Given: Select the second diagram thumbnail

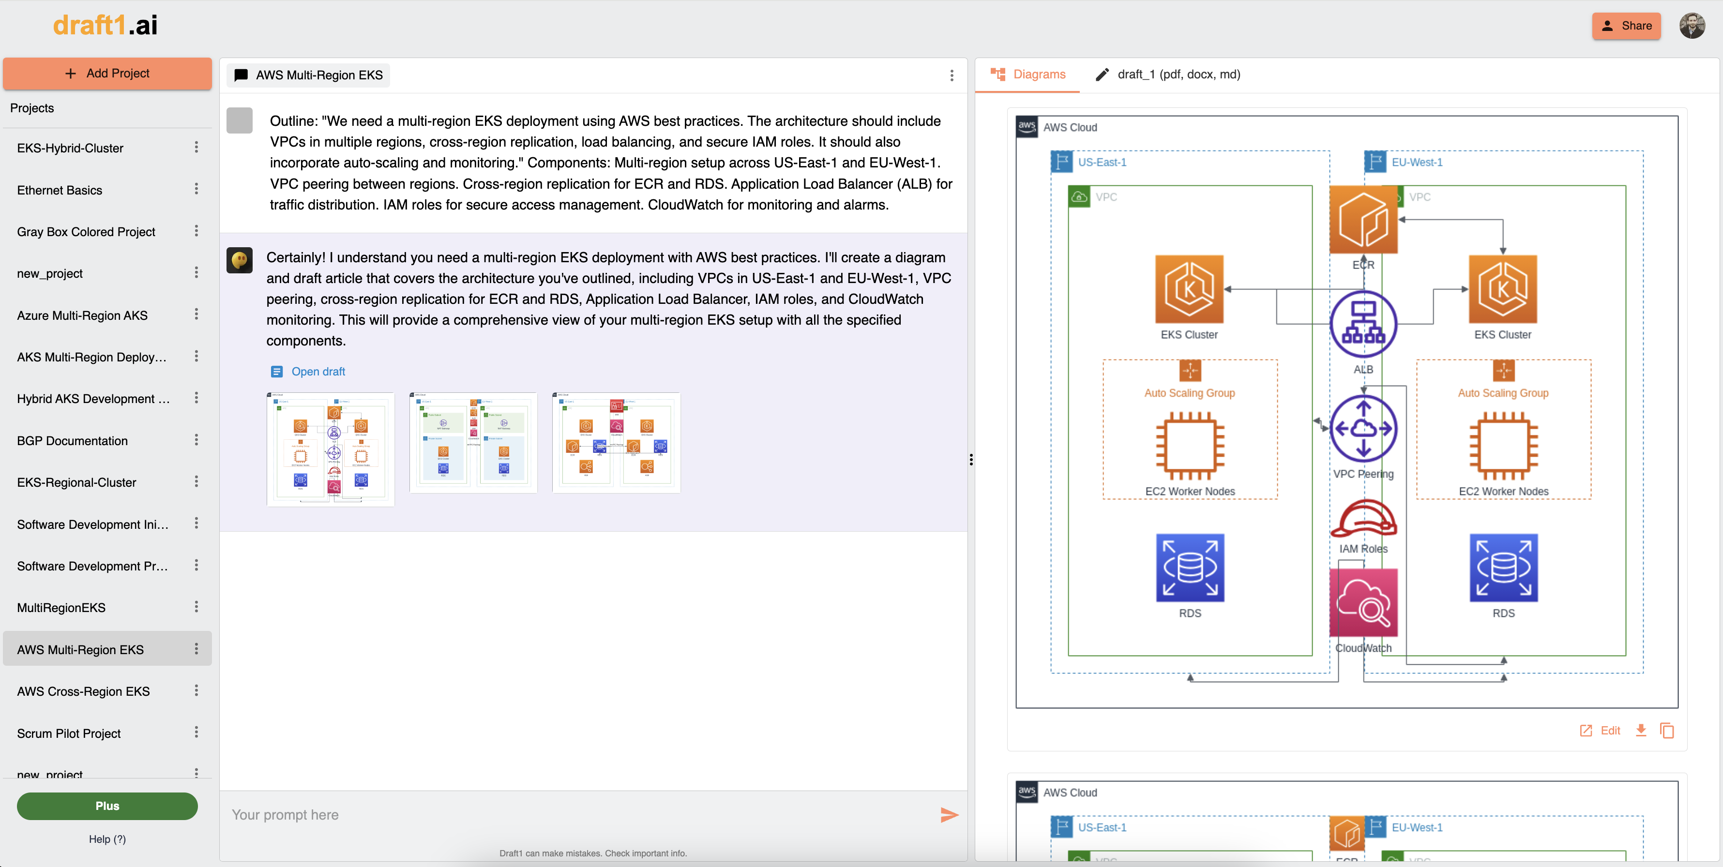Looking at the screenshot, I should click(x=473, y=443).
